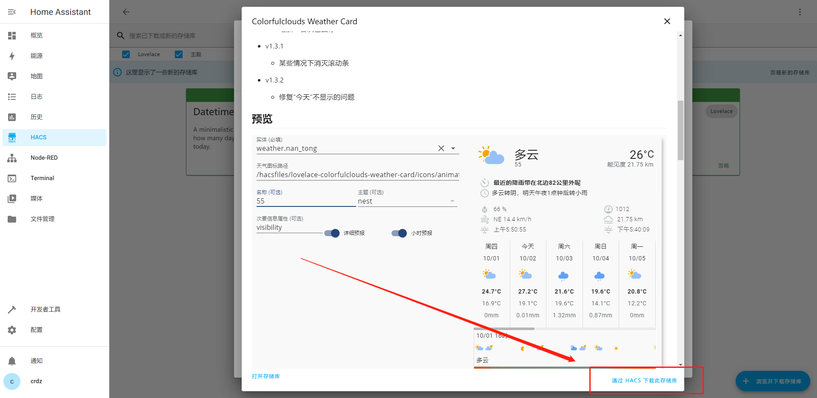The width and height of the screenshot is (817, 398).
Task: Collapse the Home Assistant sidebar menu icon
Action: [12, 12]
